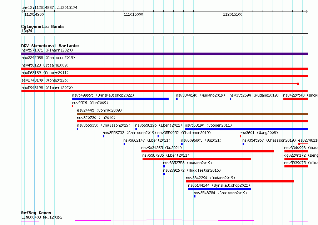This screenshot has height=225, width=318.
Task: Click nsv3555330 (Chaisson2019) label
Action: tap(104, 125)
